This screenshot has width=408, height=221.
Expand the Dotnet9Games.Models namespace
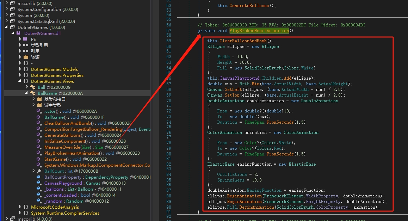[20, 69]
